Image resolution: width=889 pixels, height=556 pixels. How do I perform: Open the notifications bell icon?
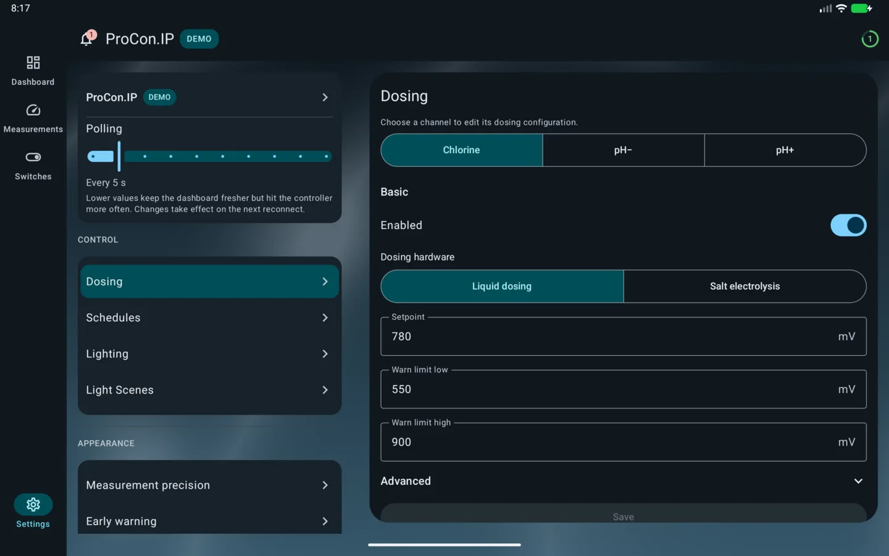coord(87,39)
